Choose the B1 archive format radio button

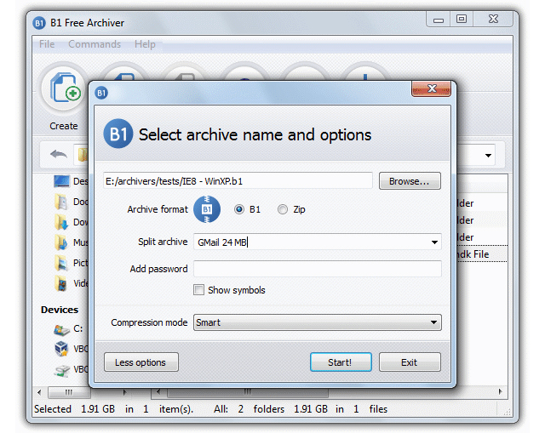coord(239,209)
